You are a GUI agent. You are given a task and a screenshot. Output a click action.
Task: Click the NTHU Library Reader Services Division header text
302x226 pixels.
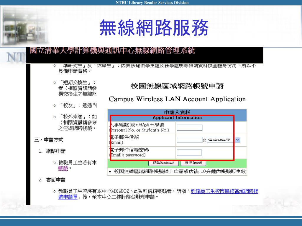pos(152,2)
